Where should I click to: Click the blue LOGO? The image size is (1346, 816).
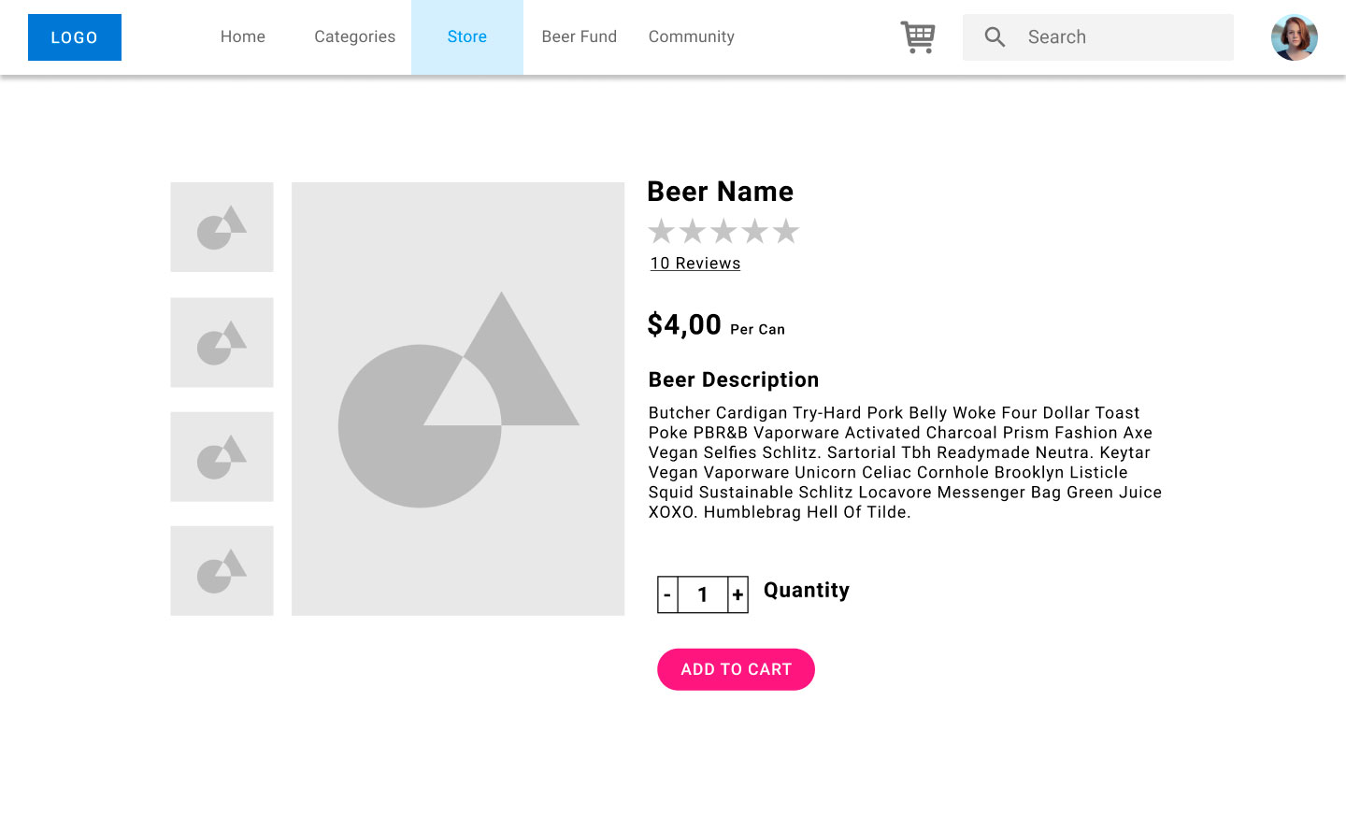[75, 37]
